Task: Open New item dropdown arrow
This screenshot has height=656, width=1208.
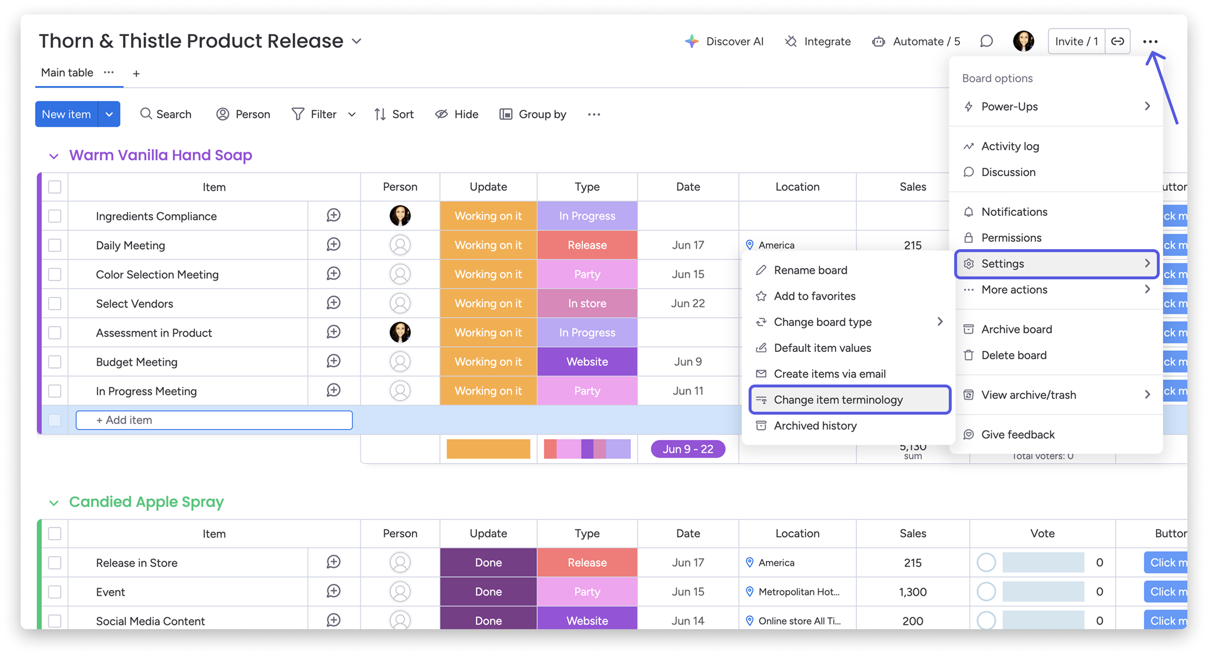Action: 109,114
